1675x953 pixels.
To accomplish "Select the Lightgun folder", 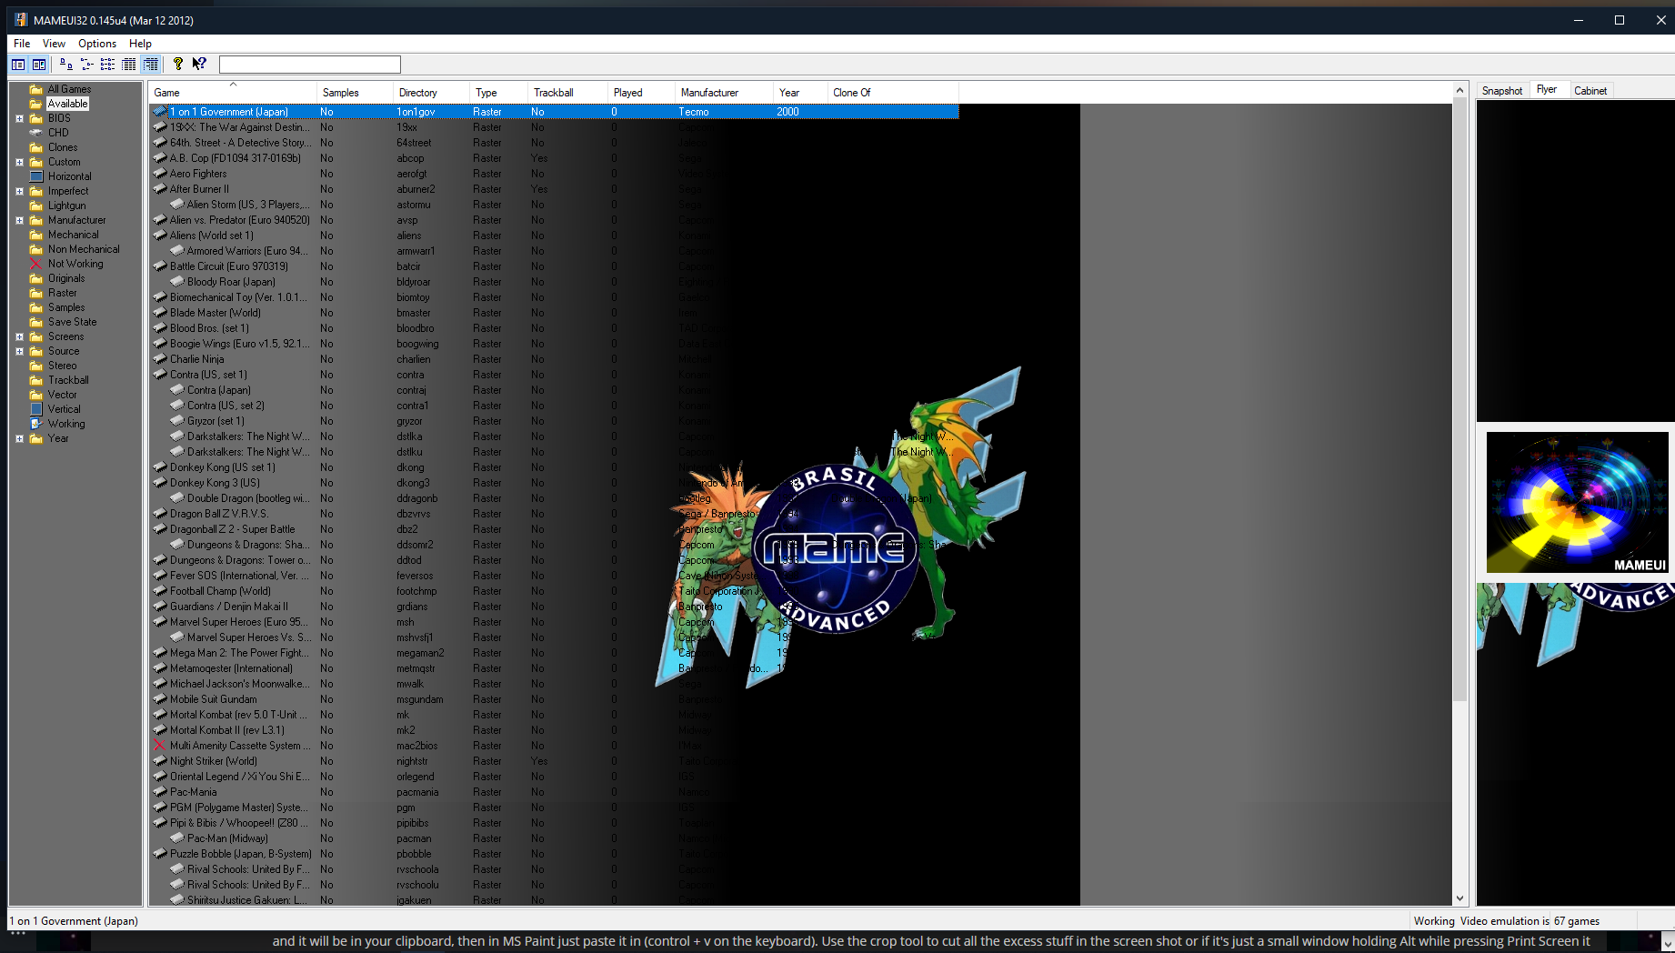I will point(66,206).
